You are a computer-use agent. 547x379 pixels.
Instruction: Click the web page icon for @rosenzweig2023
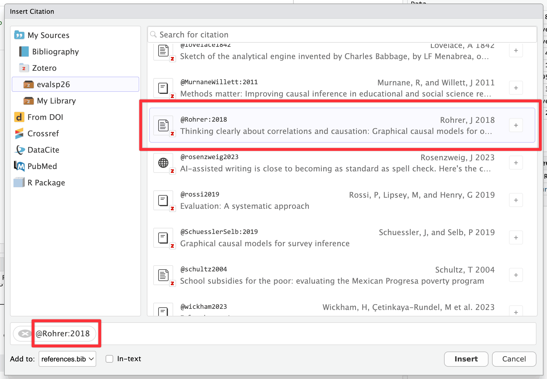(163, 163)
